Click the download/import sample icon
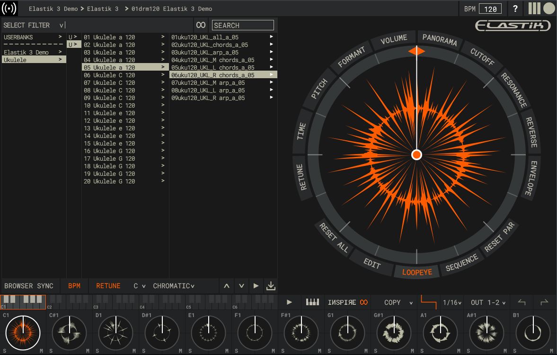The width and height of the screenshot is (557, 355). pyautogui.click(x=271, y=286)
